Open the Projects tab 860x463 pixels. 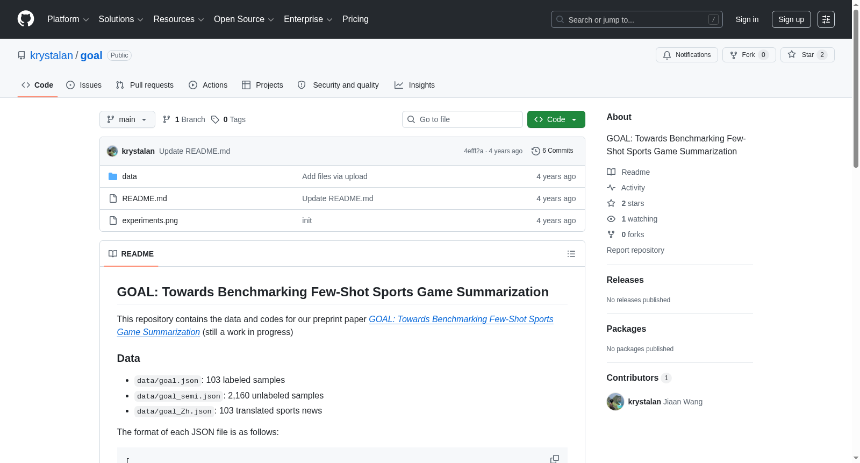[x=262, y=85]
